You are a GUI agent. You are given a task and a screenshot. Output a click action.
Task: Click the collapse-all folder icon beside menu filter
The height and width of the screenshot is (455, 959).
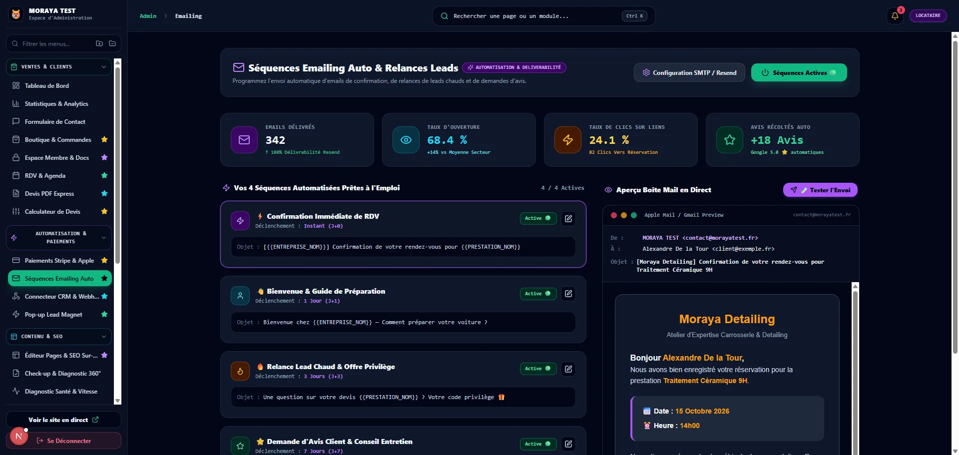coord(112,43)
